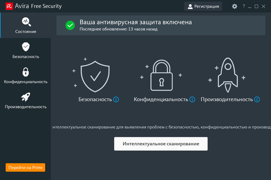
Task: Click the large padlock privacy icon
Action: (x=162, y=75)
